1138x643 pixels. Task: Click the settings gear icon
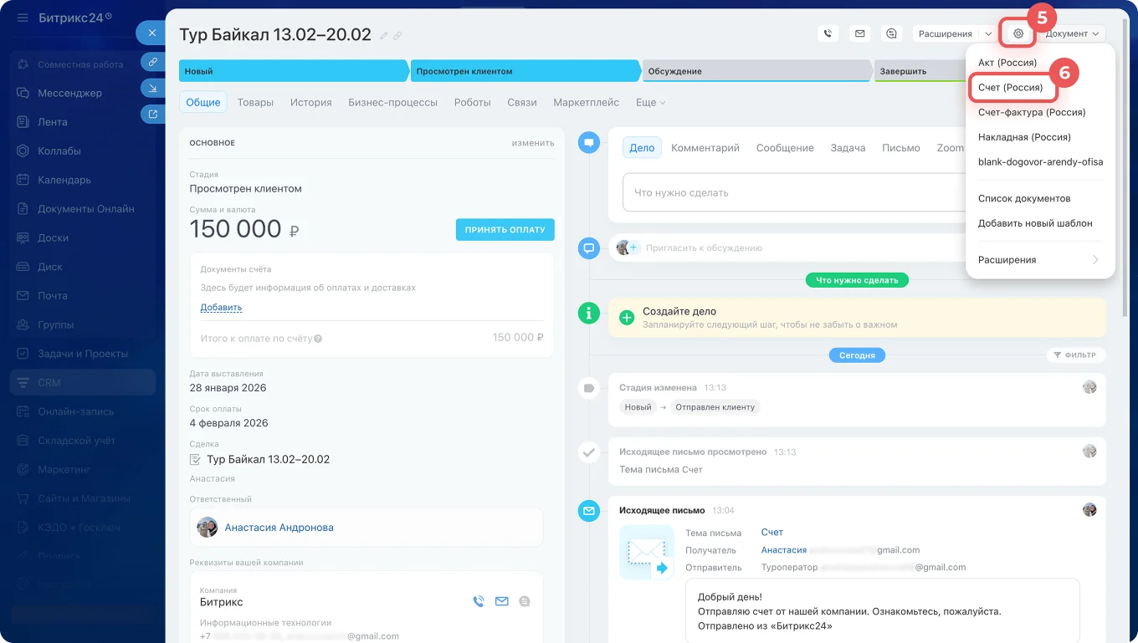coord(1018,33)
